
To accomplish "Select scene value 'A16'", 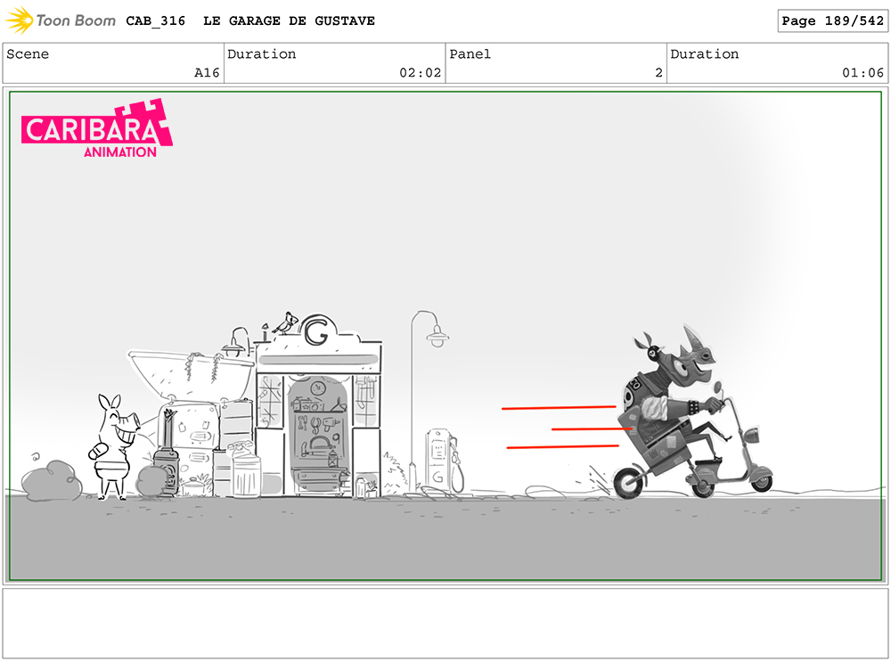I will [207, 73].
